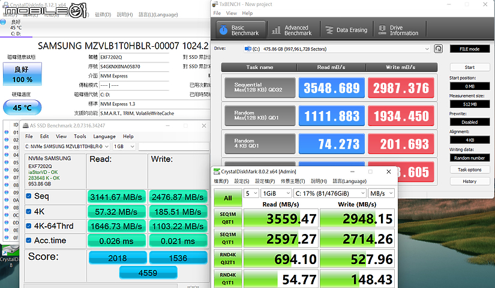The image size is (495, 288).
Task: Run All tests in CrystalDiskMark
Action: click(x=227, y=198)
